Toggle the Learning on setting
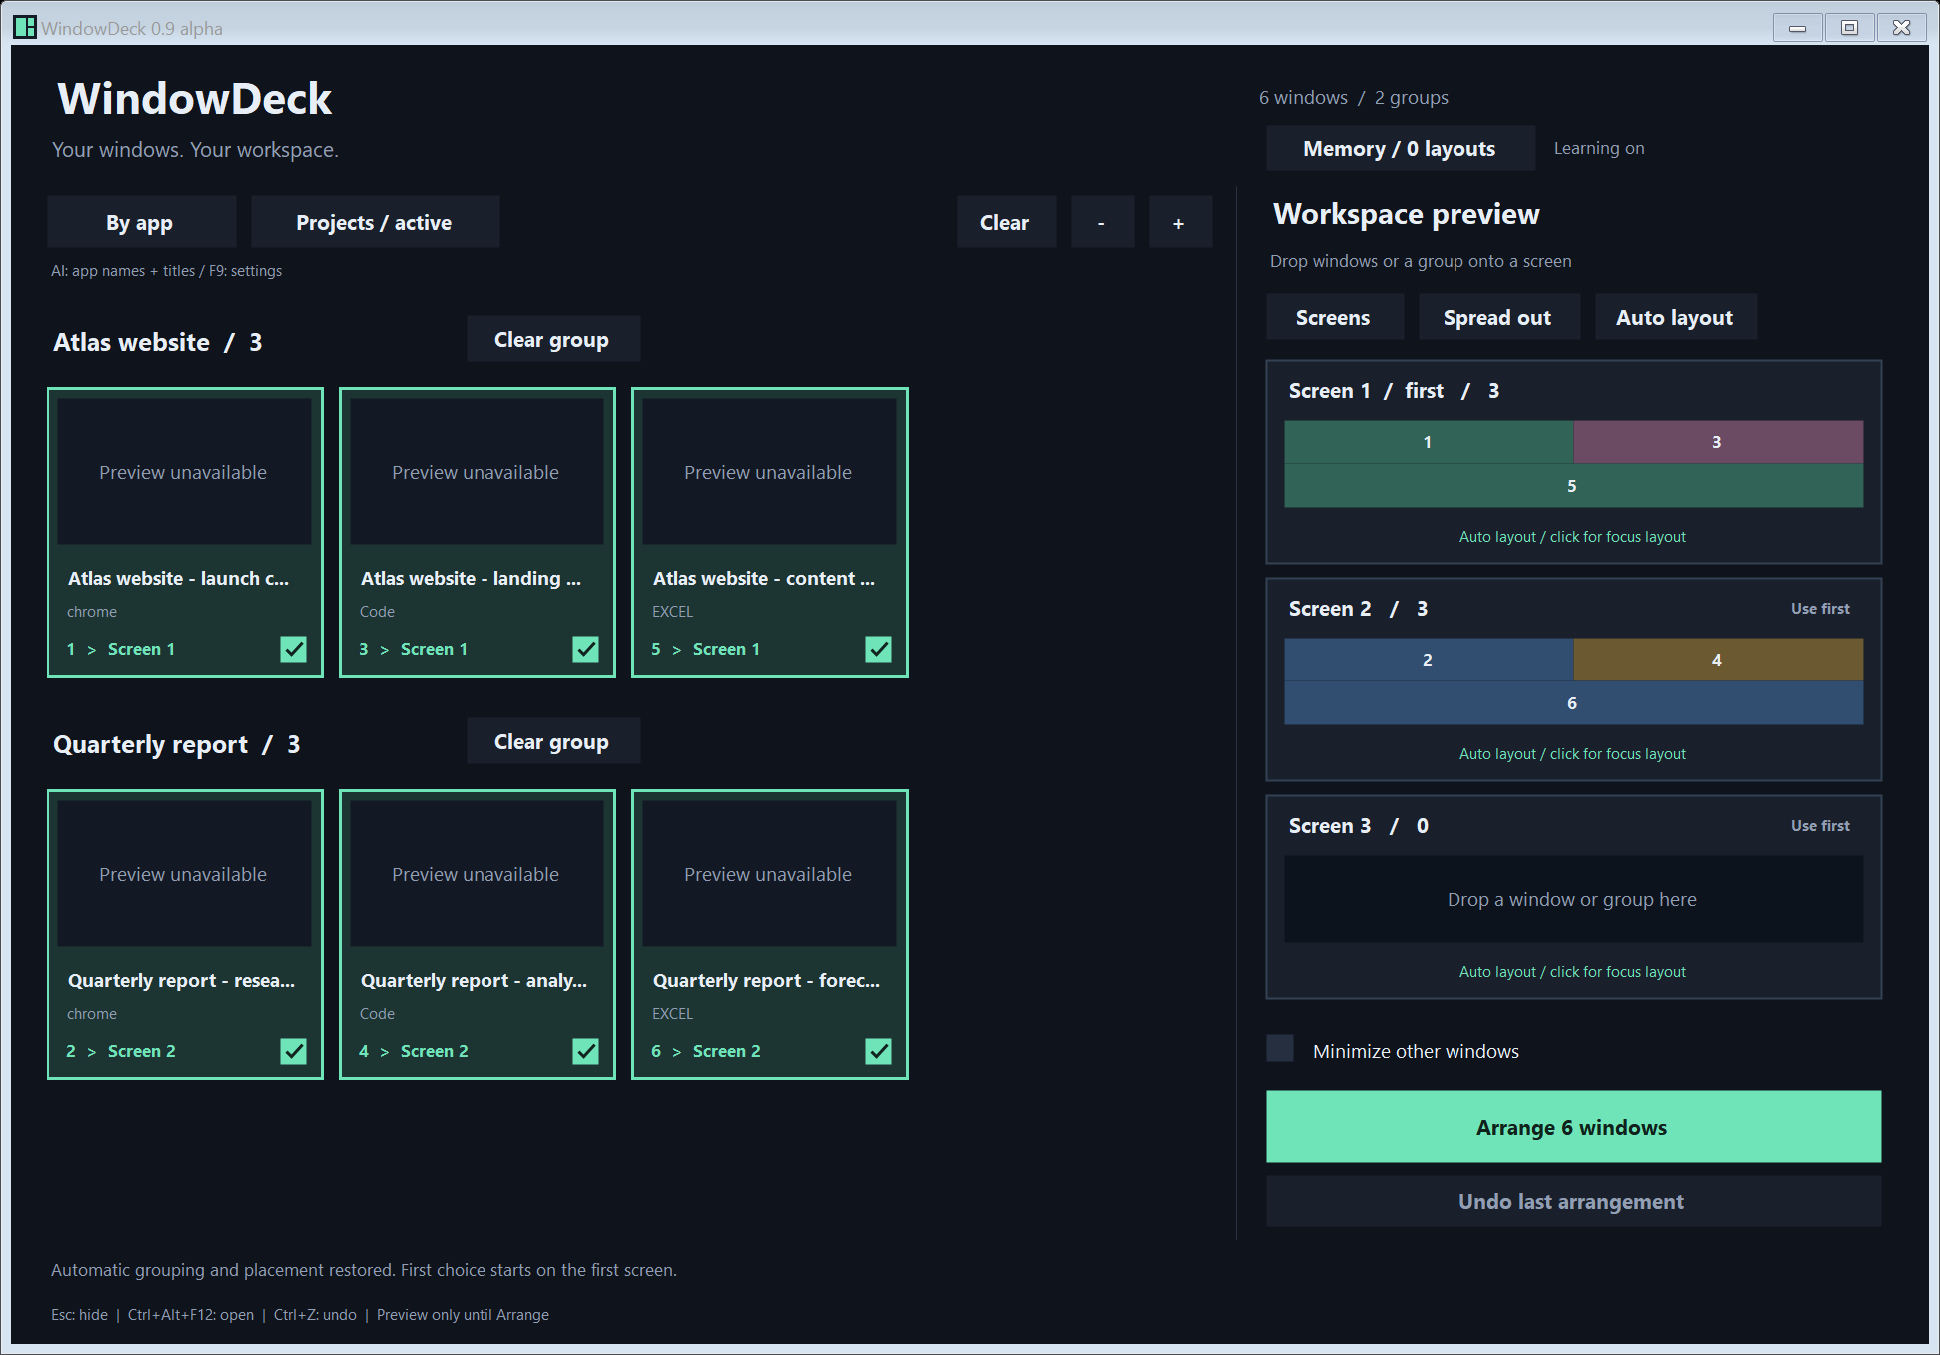Viewport: 1940px width, 1355px height. 1599,148
